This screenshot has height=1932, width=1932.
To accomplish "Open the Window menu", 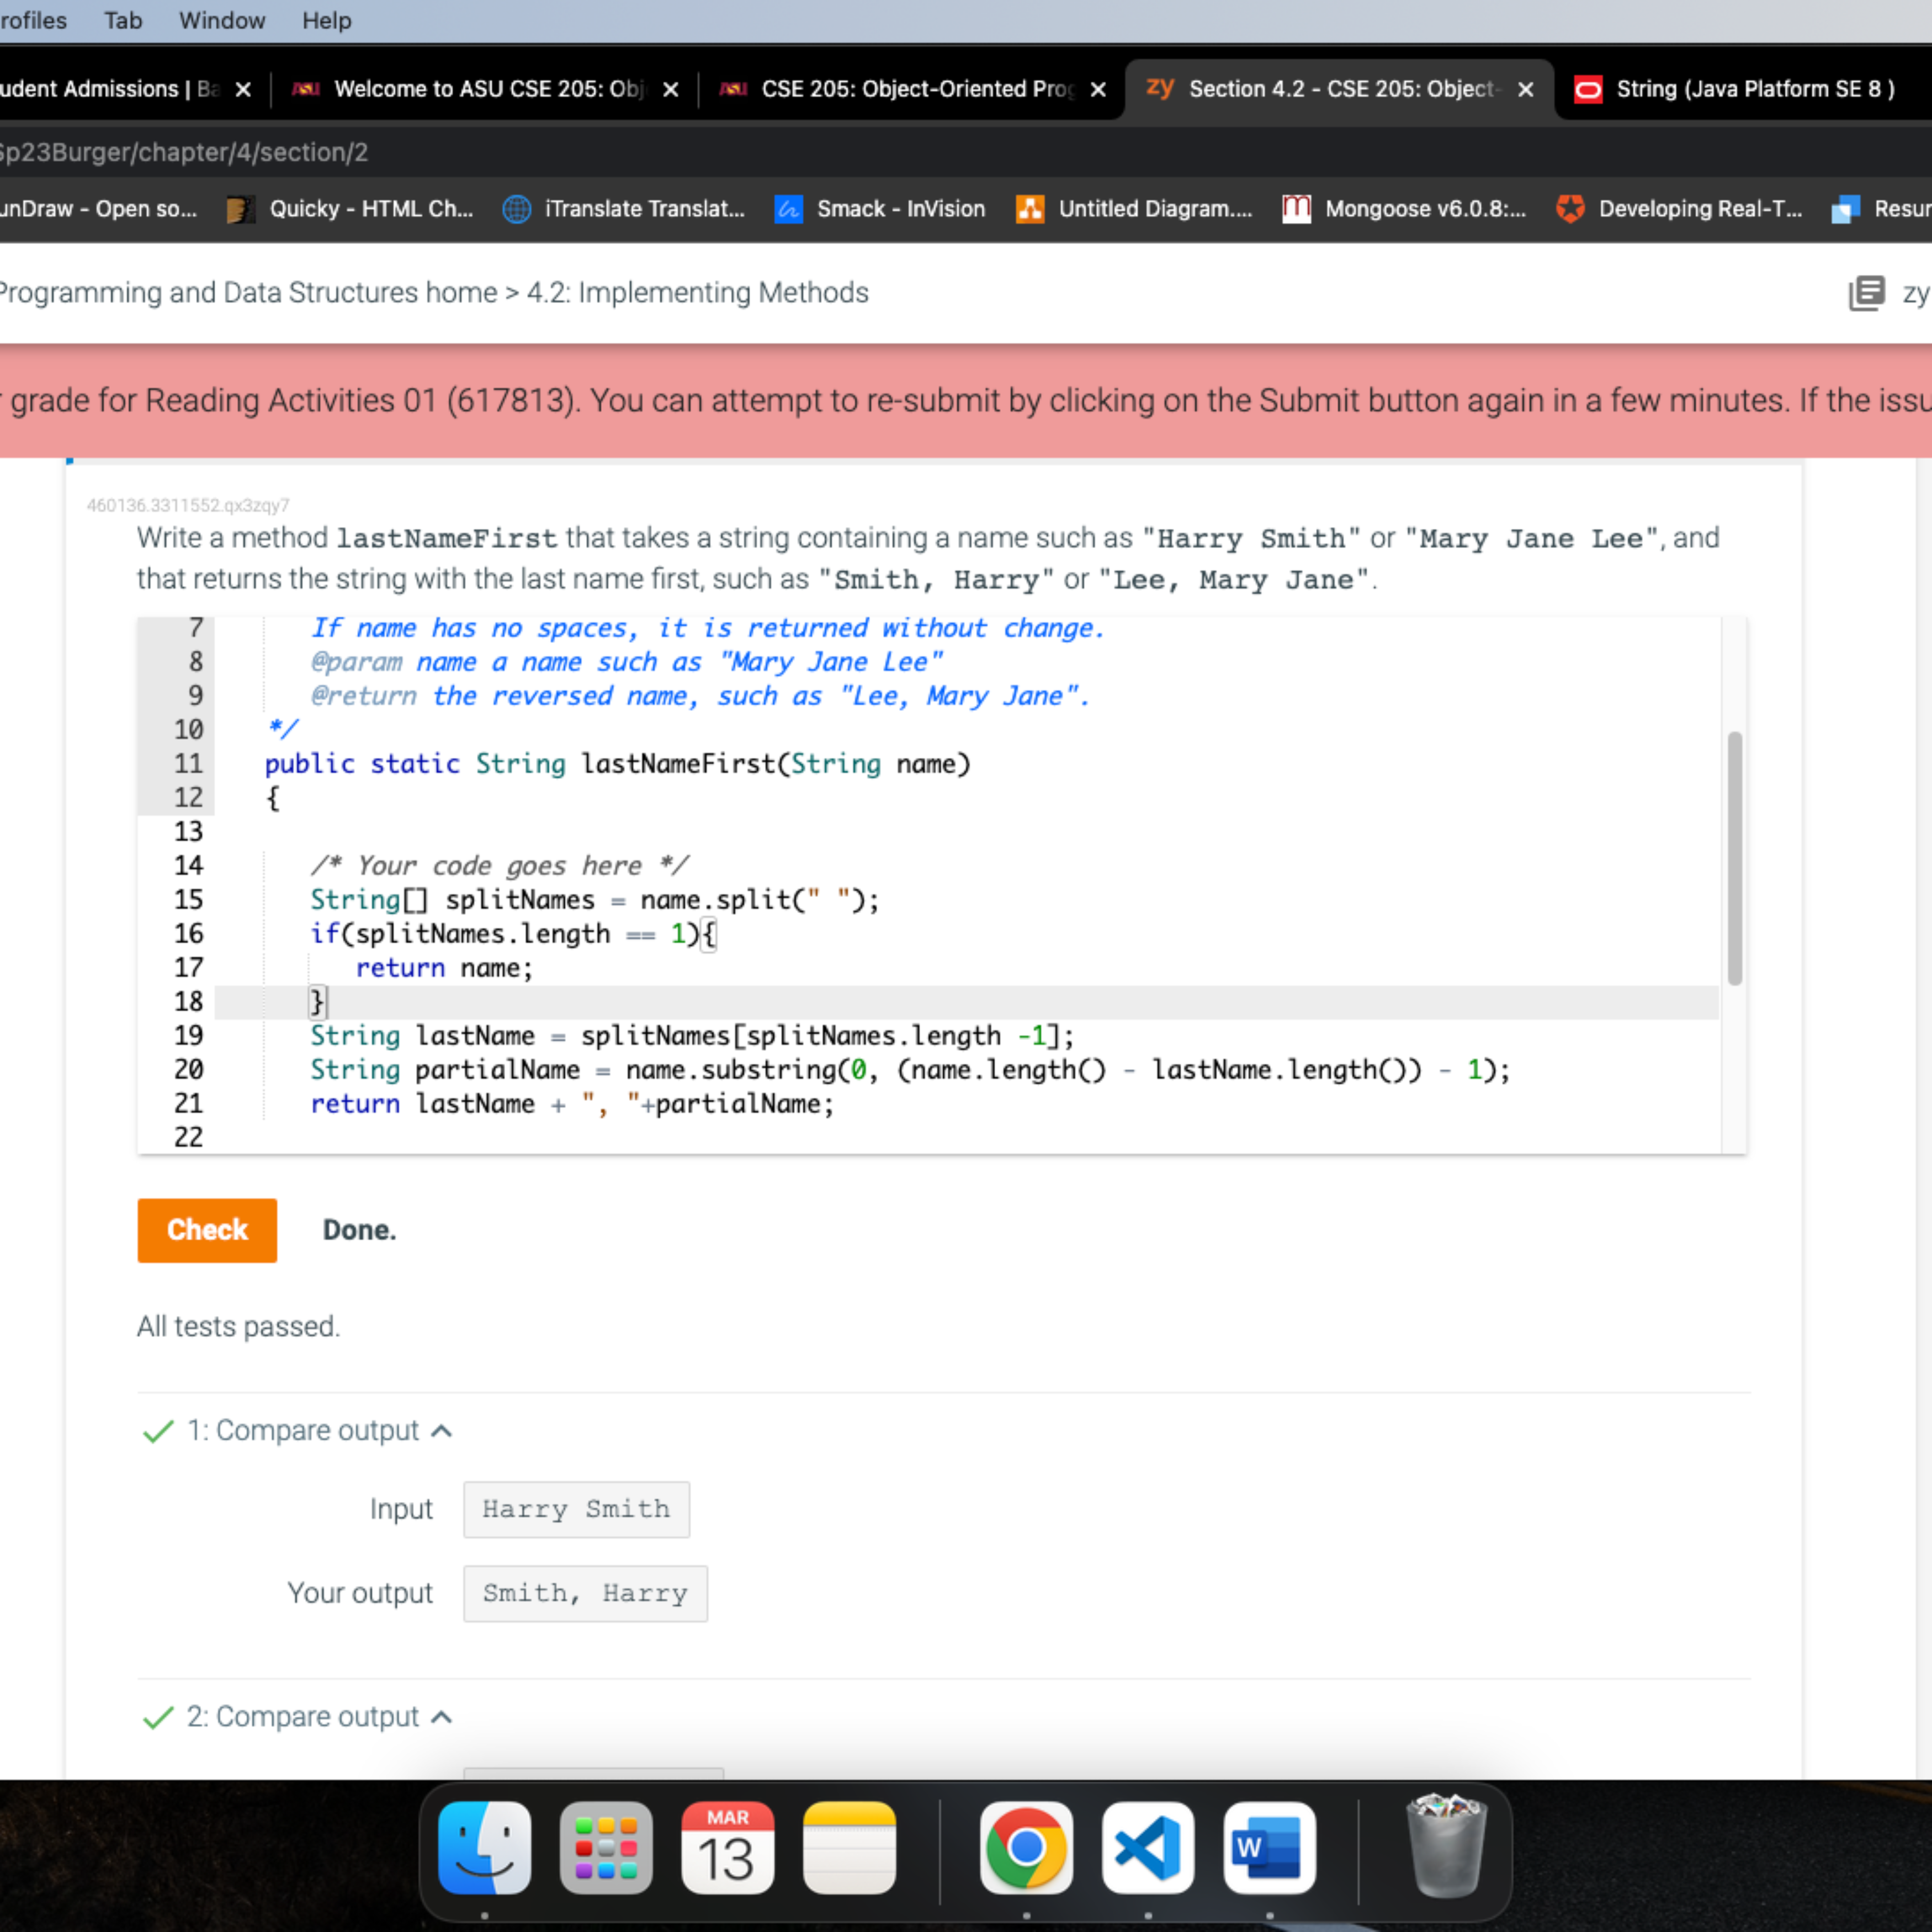I will pyautogui.click(x=222, y=20).
